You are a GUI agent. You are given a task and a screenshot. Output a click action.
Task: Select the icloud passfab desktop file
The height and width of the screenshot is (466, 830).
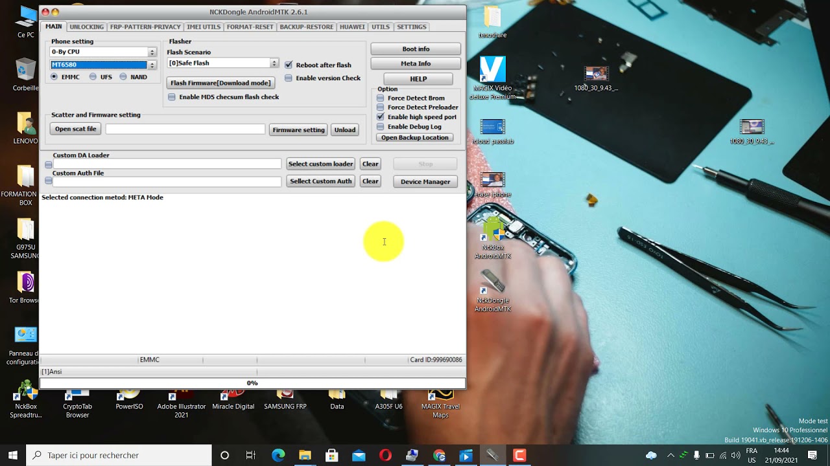493,131
